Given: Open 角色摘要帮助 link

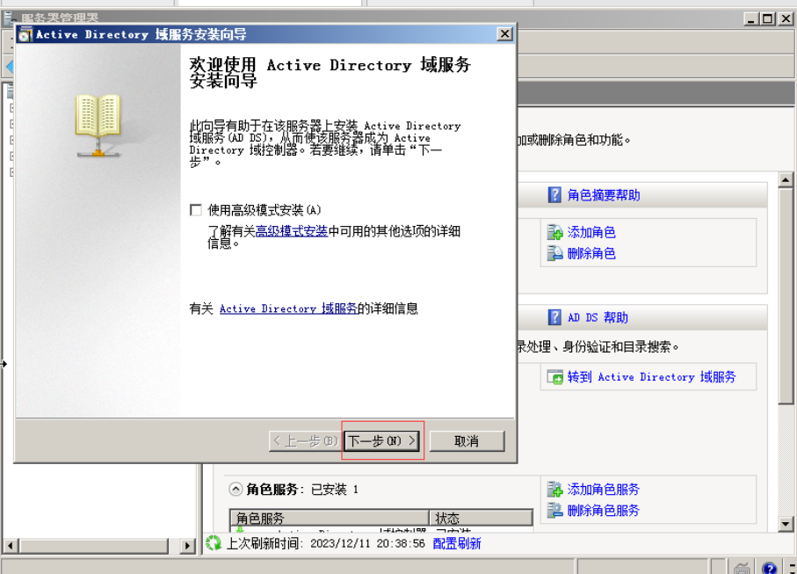Looking at the screenshot, I should (604, 195).
